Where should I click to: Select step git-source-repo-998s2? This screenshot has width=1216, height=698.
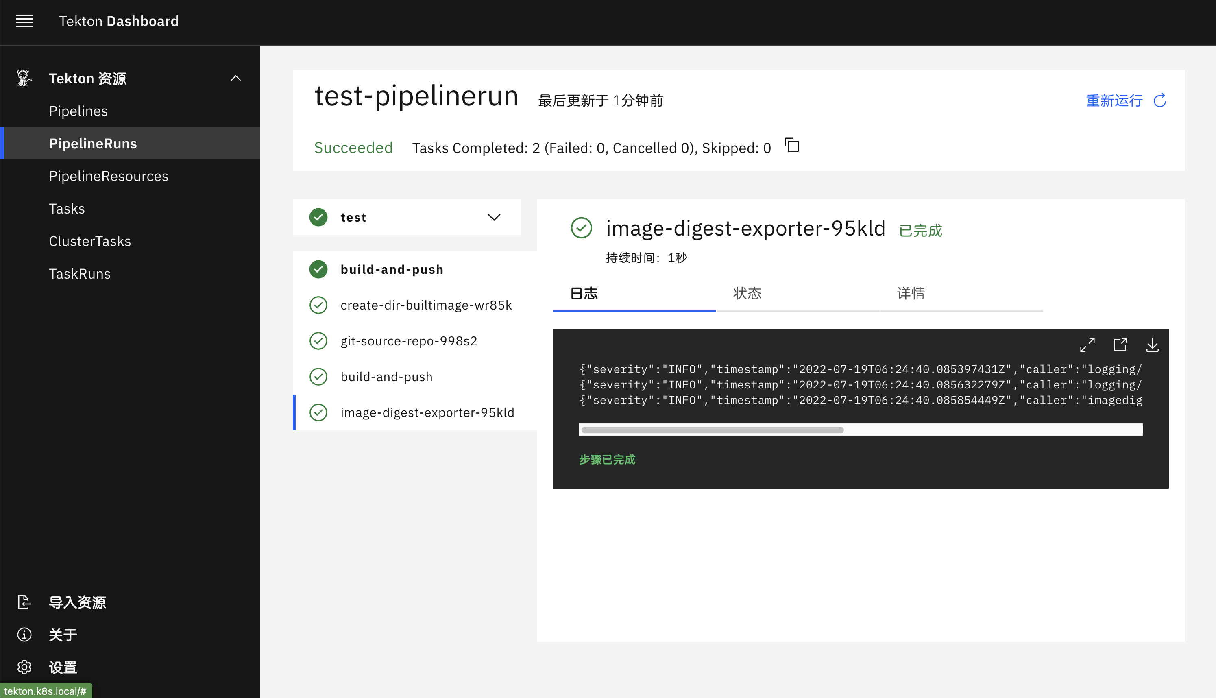coord(409,341)
